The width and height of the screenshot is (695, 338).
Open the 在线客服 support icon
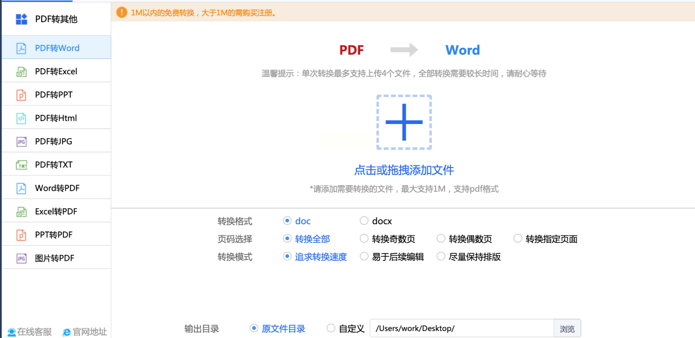click(11, 332)
